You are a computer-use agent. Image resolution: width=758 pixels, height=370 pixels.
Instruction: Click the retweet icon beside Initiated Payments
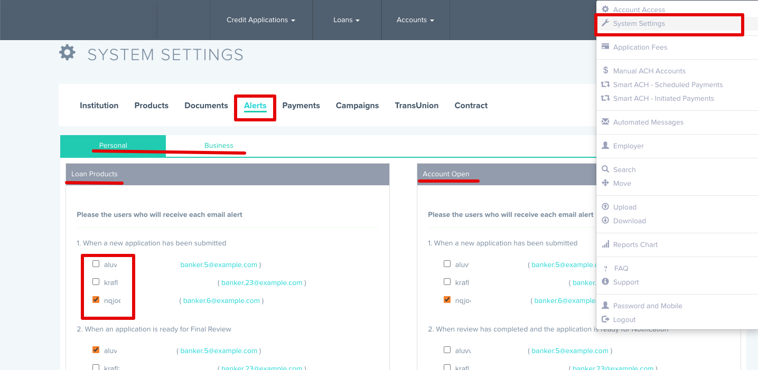(x=605, y=98)
